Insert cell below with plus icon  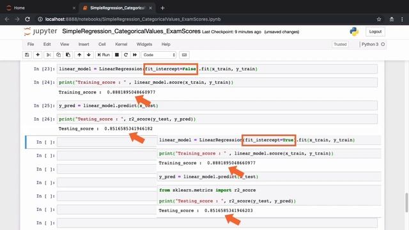(38, 55)
